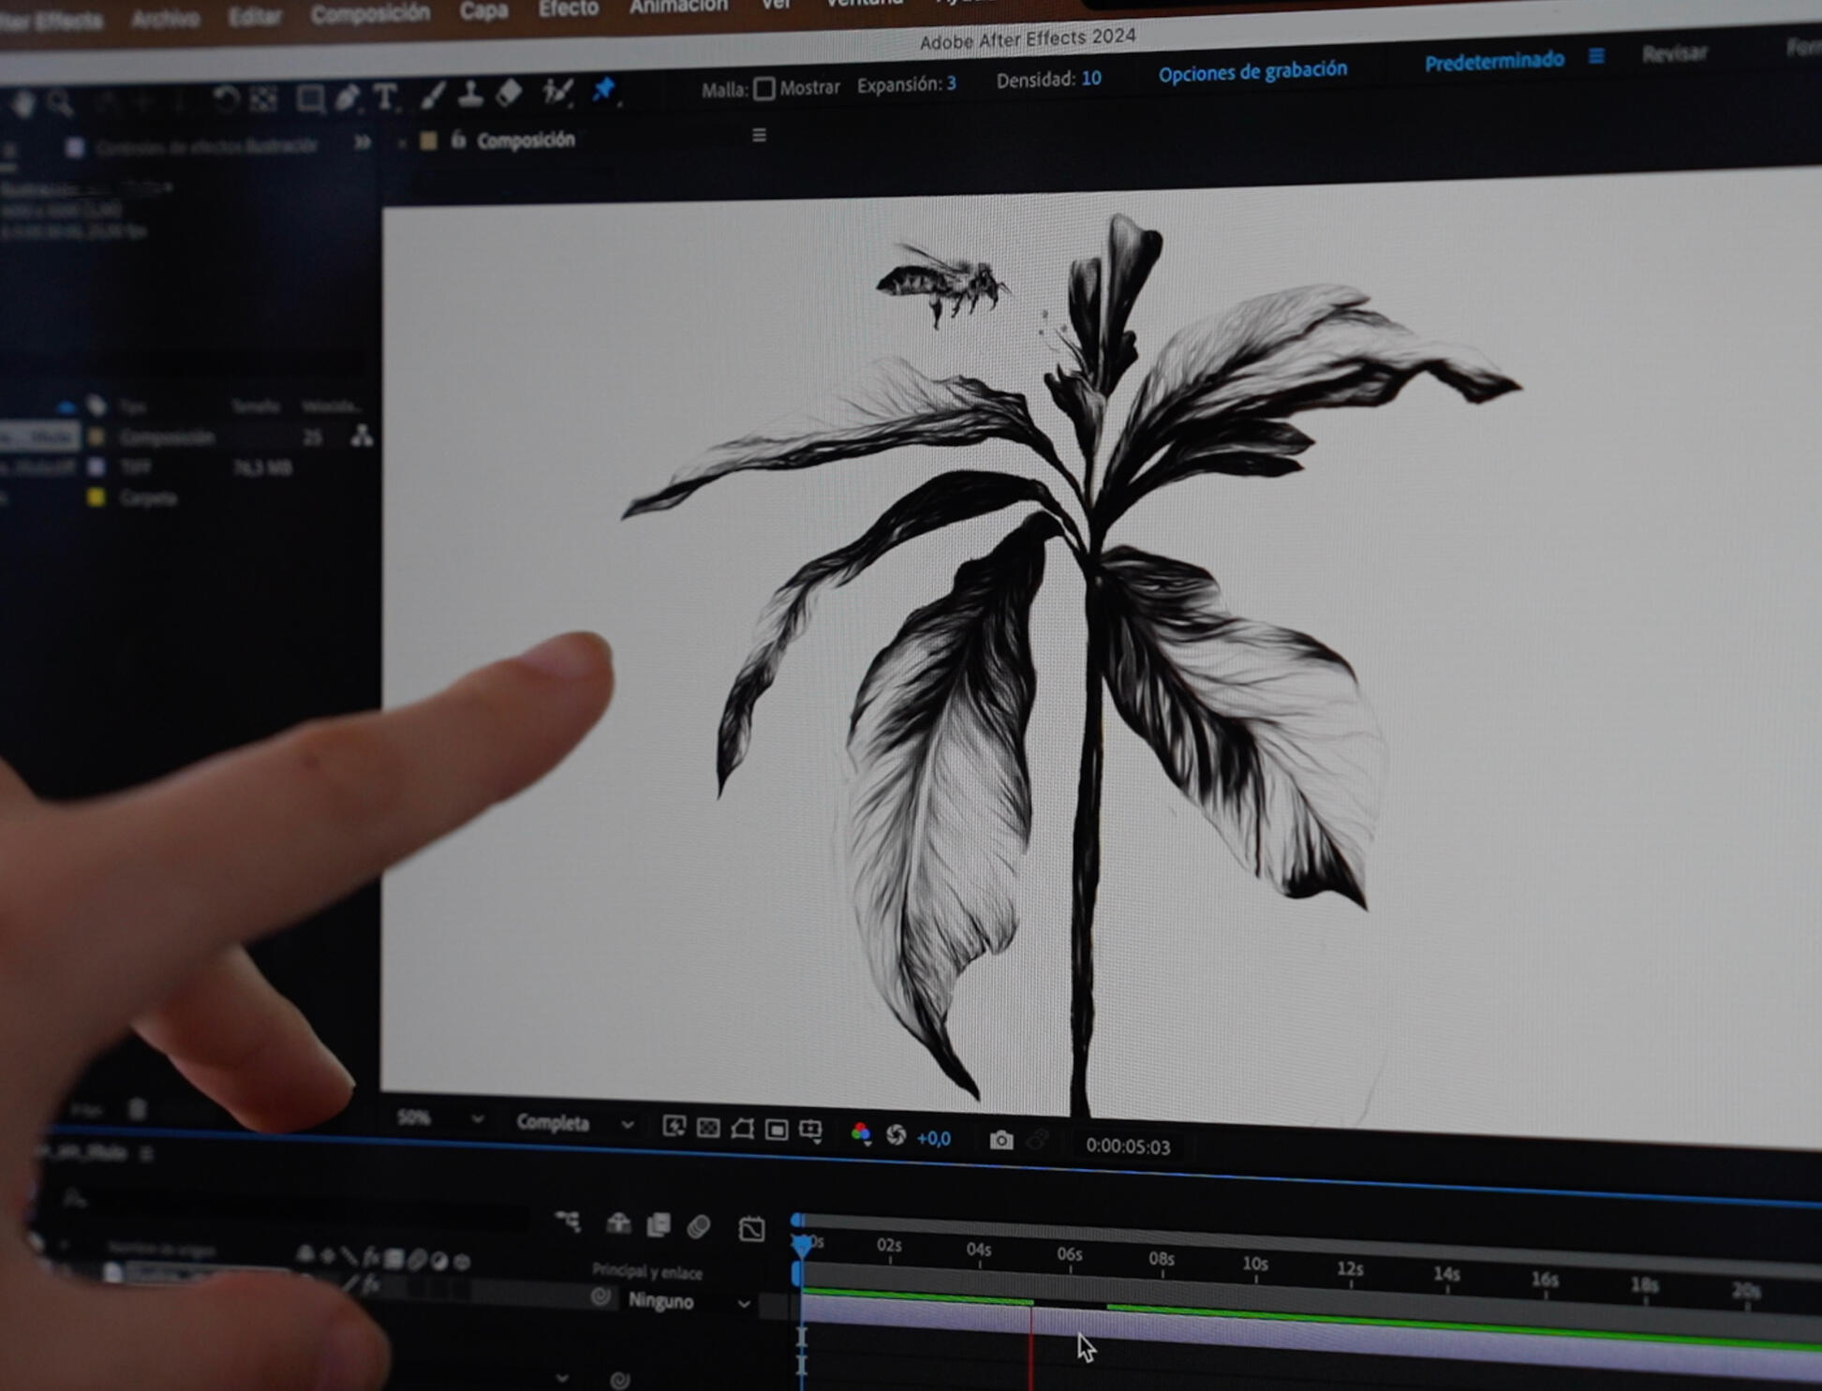The image size is (1822, 1391).
Task: Open the Capa menu
Action: (x=483, y=11)
